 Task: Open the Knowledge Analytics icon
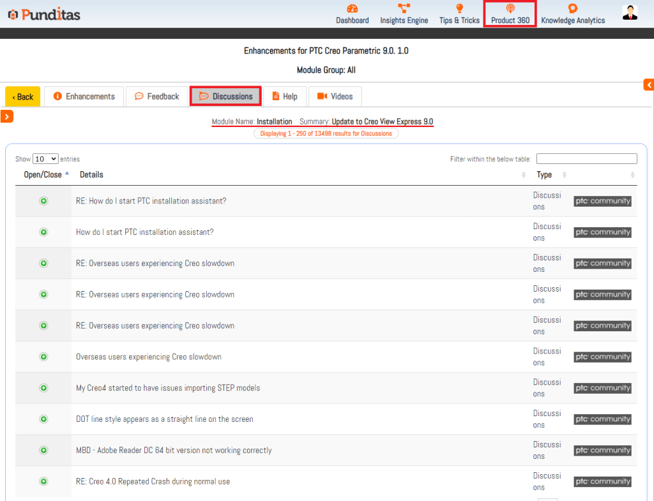[x=572, y=9]
